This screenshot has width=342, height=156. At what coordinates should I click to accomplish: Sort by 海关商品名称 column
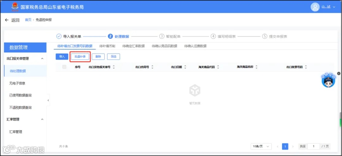pos(256,67)
